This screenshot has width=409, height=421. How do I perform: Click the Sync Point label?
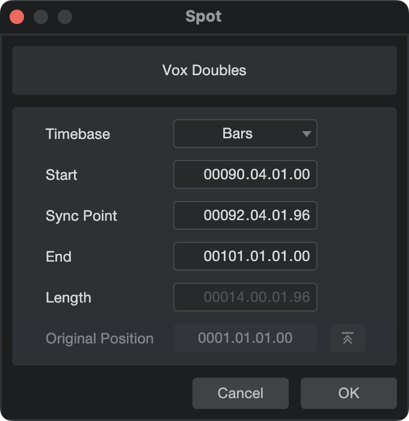click(81, 215)
